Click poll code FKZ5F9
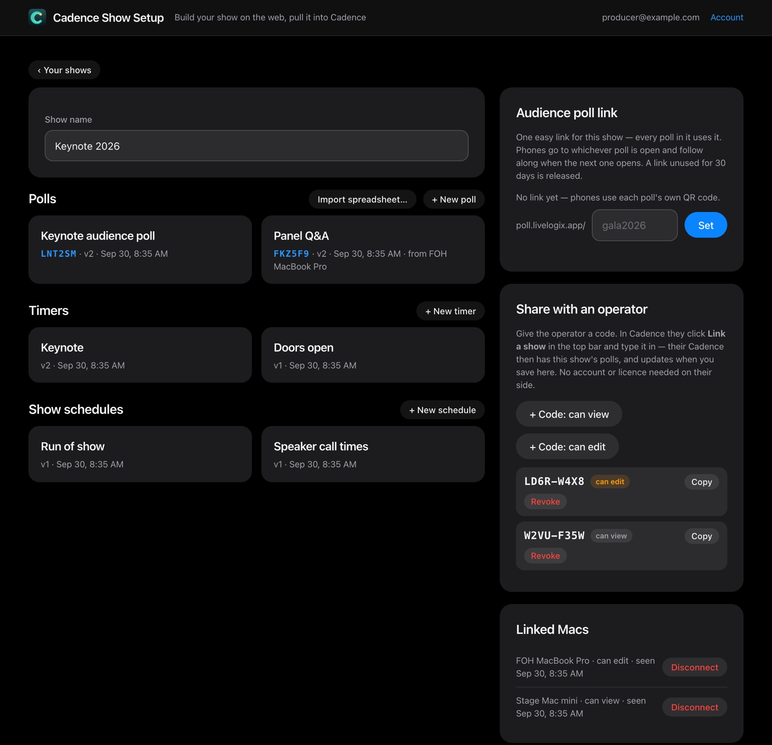This screenshot has width=772, height=745. (292, 253)
